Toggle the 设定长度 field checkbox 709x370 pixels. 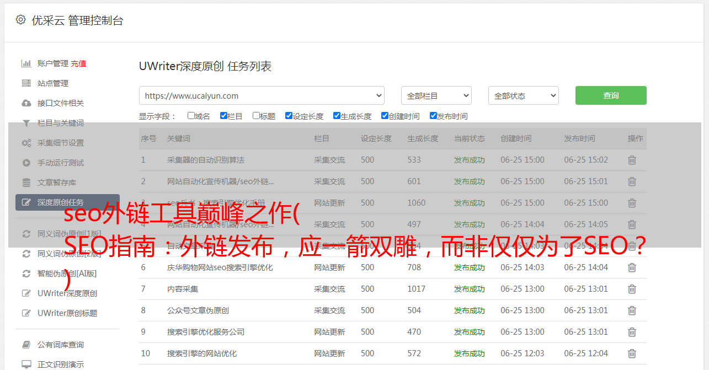coord(289,116)
